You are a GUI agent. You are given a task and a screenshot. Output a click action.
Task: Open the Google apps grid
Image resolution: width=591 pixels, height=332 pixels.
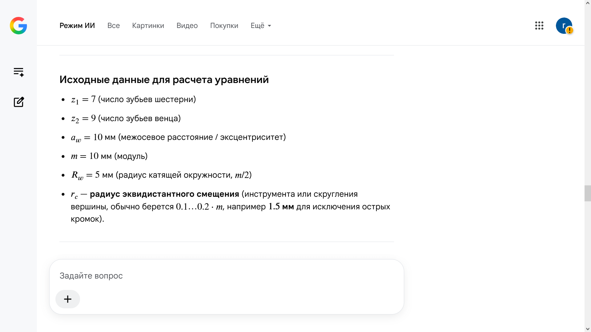tap(539, 26)
